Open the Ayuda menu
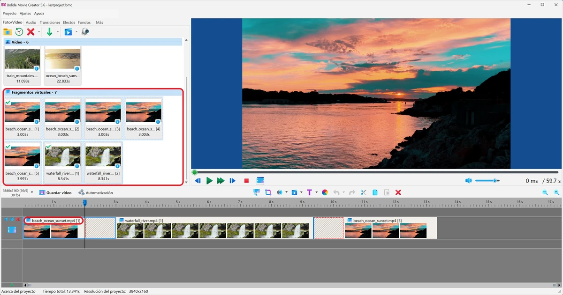This screenshot has width=563, height=295. click(39, 14)
